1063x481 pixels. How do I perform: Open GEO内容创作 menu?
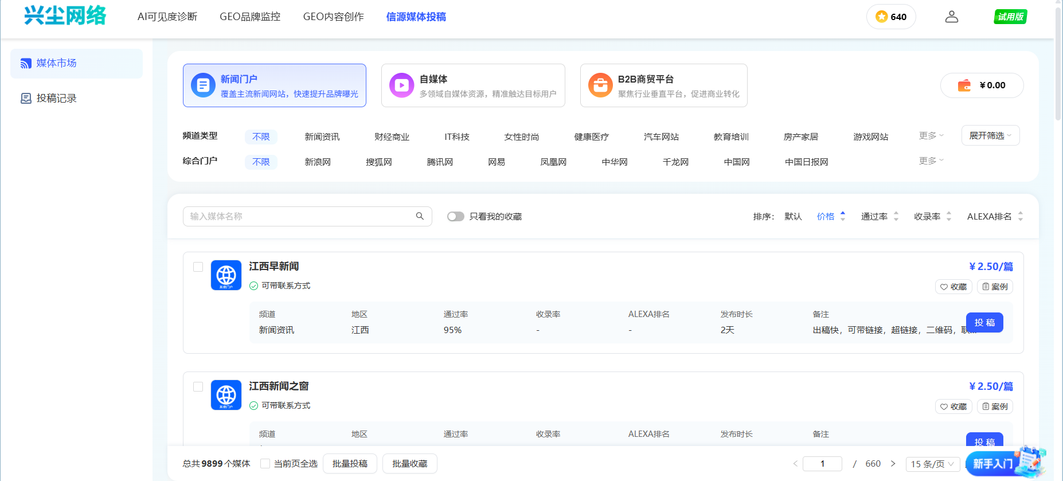(x=334, y=17)
